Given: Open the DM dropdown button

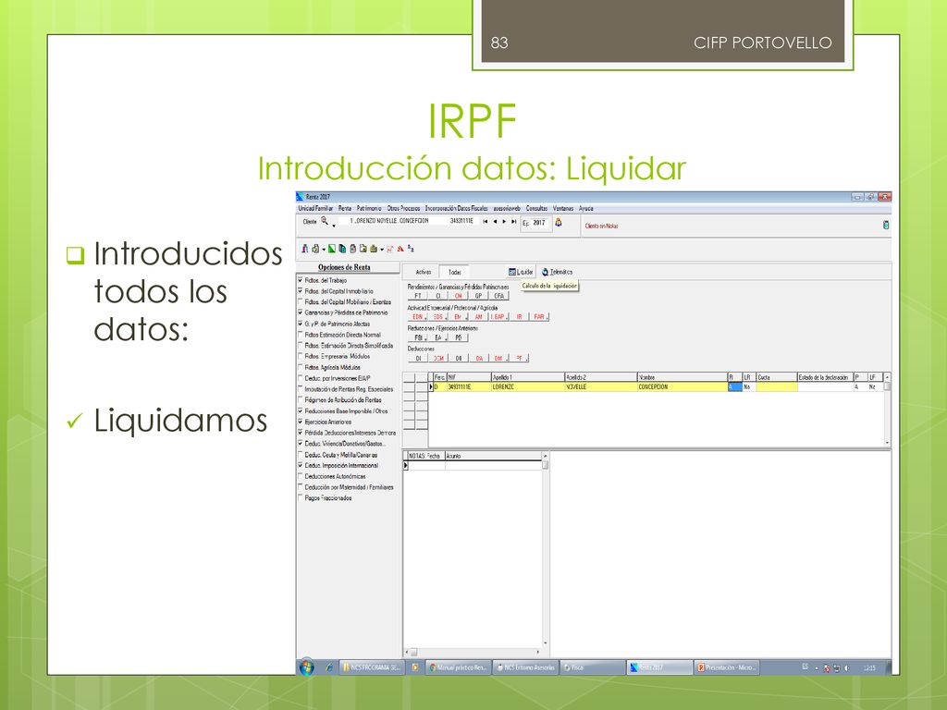Looking at the screenshot, I should coord(499,358).
